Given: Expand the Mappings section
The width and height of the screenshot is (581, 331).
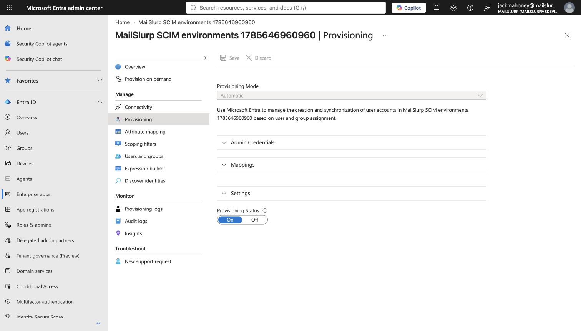Looking at the screenshot, I should coord(351,165).
